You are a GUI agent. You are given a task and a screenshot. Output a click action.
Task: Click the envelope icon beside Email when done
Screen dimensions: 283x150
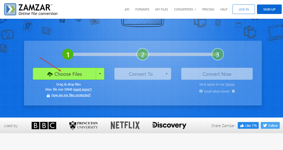coord(201,91)
